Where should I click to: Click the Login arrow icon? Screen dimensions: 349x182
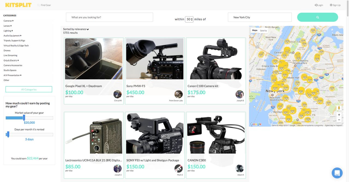pyautogui.click(x=316, y=5)
